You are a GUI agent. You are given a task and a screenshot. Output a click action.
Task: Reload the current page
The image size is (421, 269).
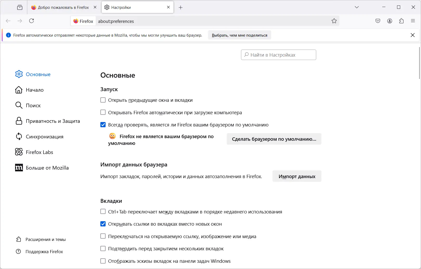click(x=31, y=21)
